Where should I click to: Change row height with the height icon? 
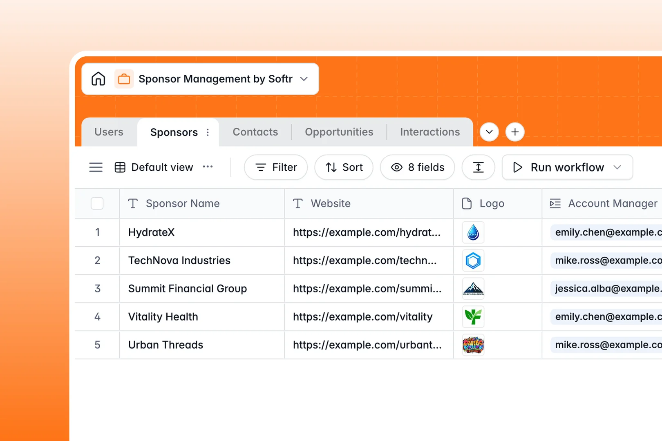(x=478, y=167)
